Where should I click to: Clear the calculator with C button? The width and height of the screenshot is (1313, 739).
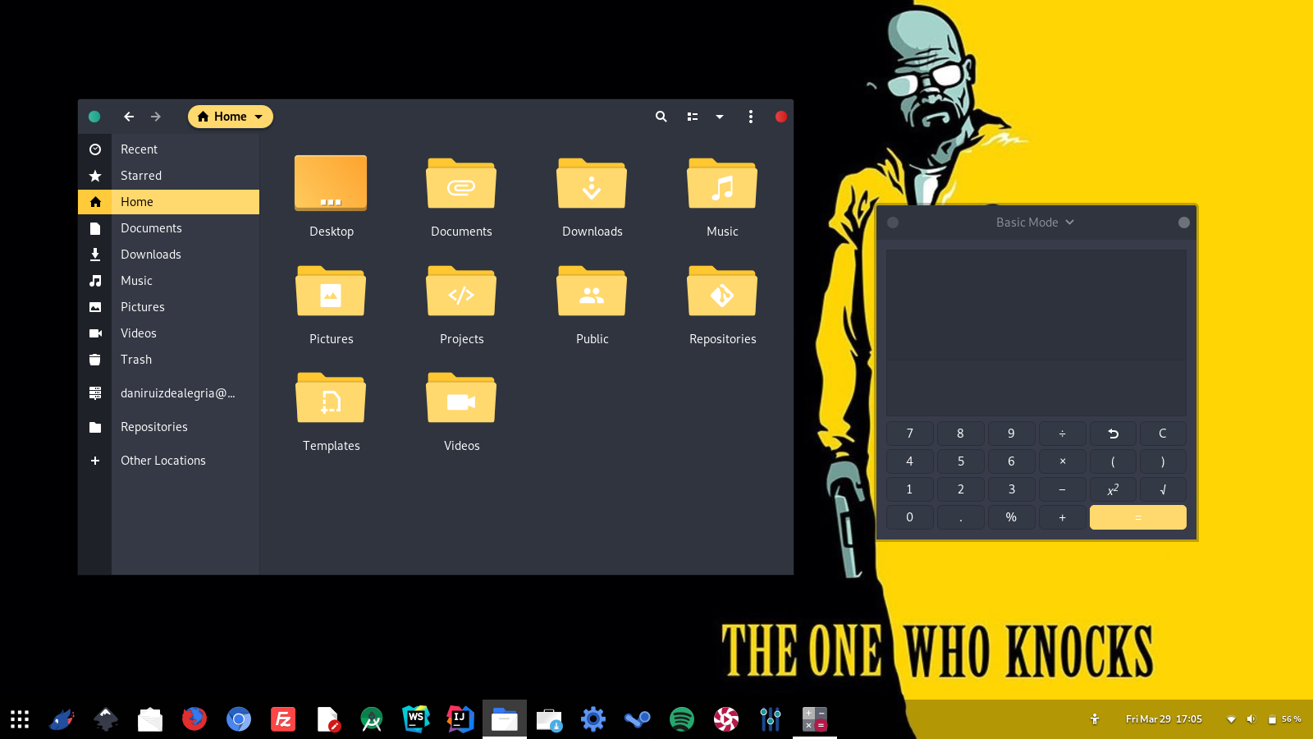point(1163,434)
